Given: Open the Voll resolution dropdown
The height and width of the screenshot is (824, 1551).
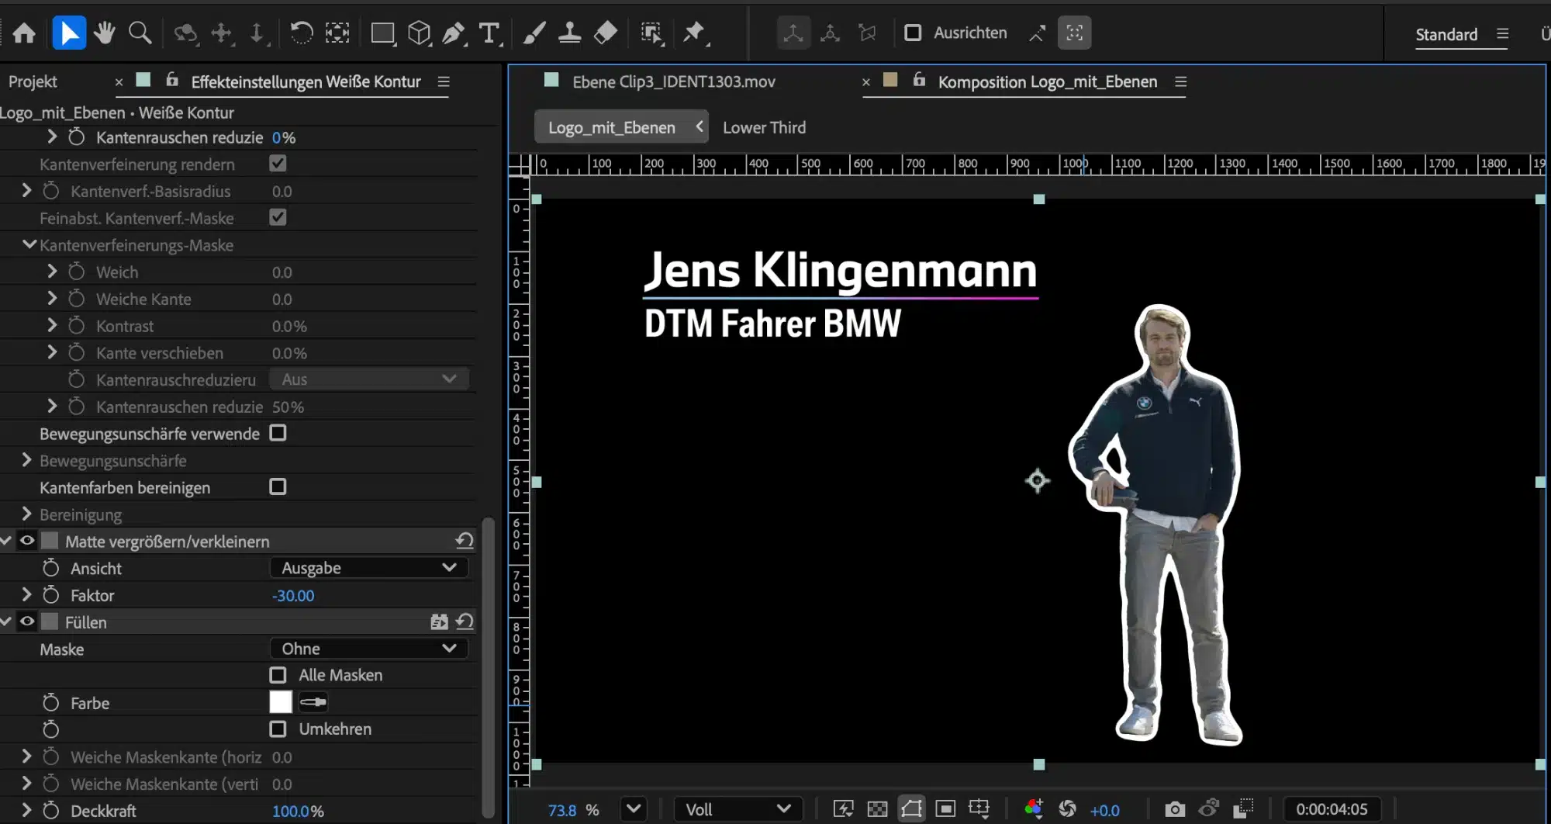Looking at the screenshot, I should (x=738, y=809).
